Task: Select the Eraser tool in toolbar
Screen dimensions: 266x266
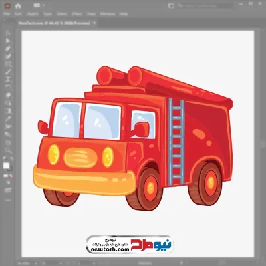Action: (x=8, y=95)
